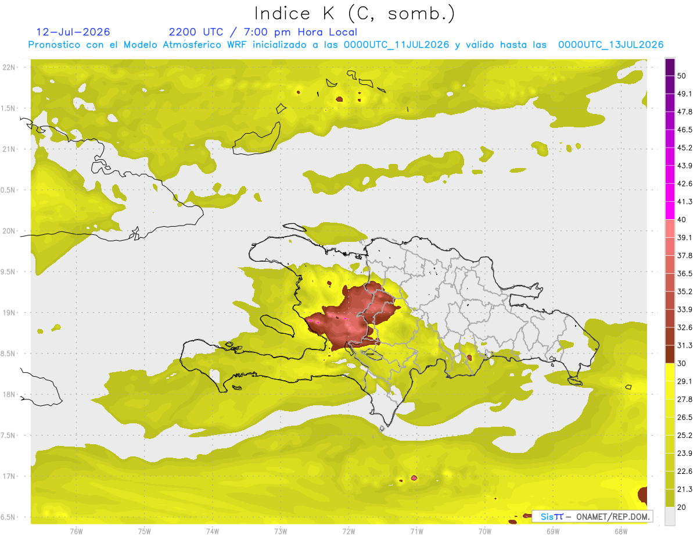Click colorbar value 49.1
This screenshot has width=697, height=539.
685,94
